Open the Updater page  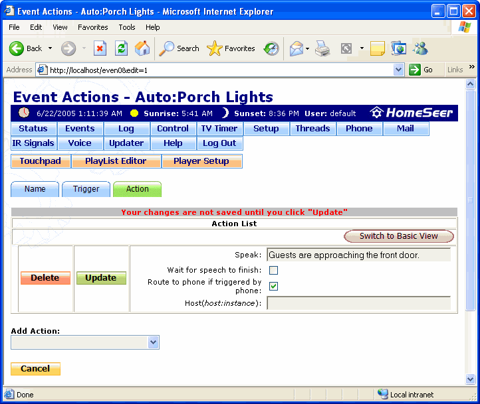127,143
